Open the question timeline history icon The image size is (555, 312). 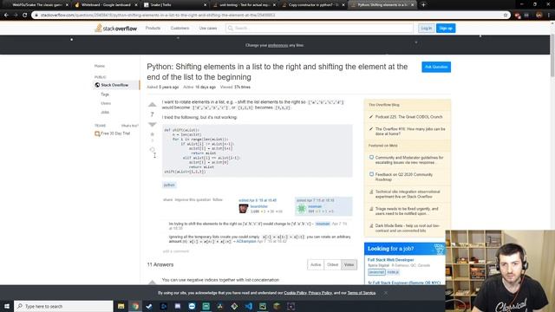[153, 150]
